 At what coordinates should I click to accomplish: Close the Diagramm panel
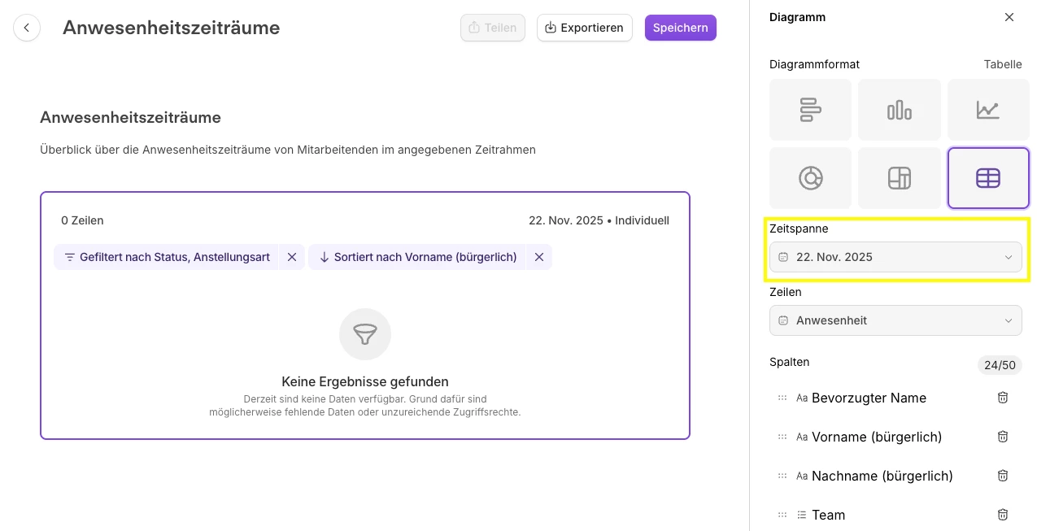point(1009,17)
